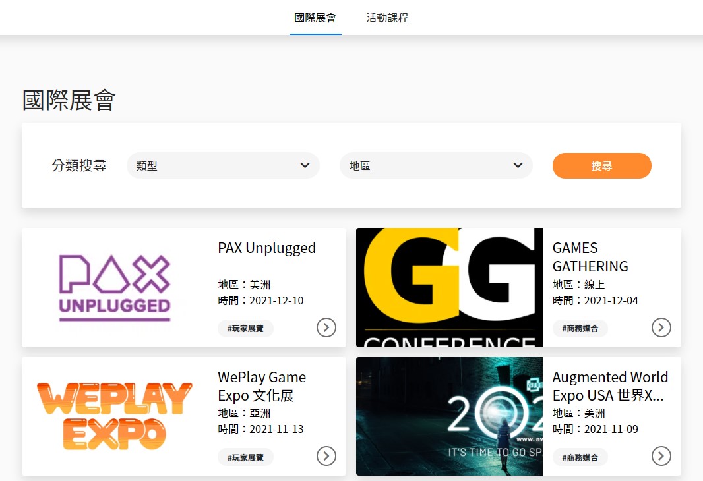Click 地區:亞洲 text
This screenshot has width=703, height=481.
coord(245,413)
